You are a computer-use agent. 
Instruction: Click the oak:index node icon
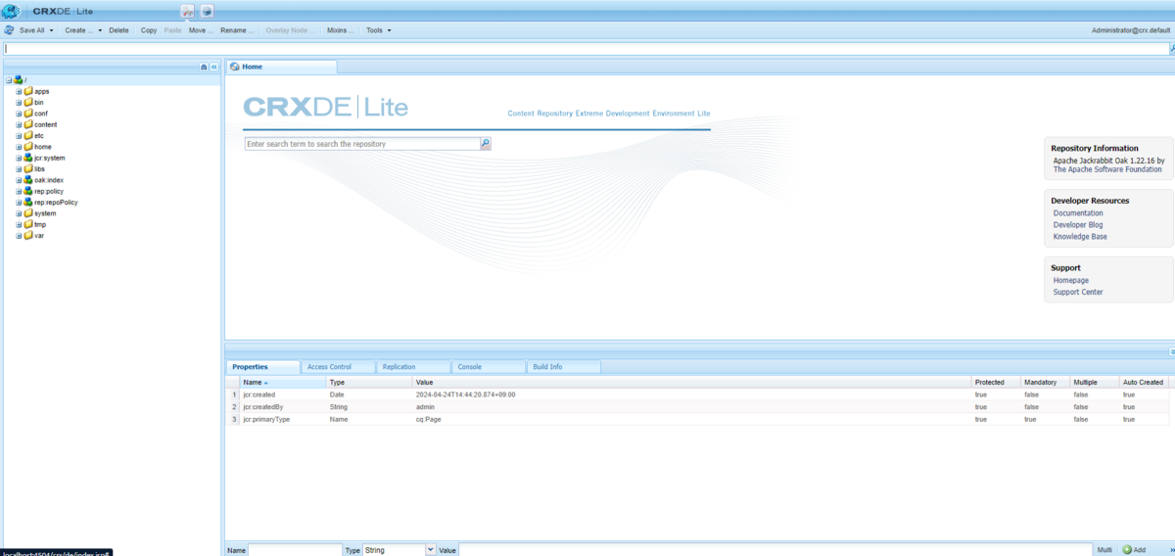click(x=28, y=180)
